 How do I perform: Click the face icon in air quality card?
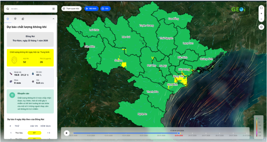[15, 60]
